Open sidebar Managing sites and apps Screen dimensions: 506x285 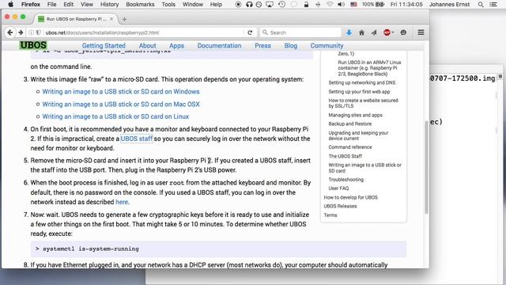click(x=355, y=115)
